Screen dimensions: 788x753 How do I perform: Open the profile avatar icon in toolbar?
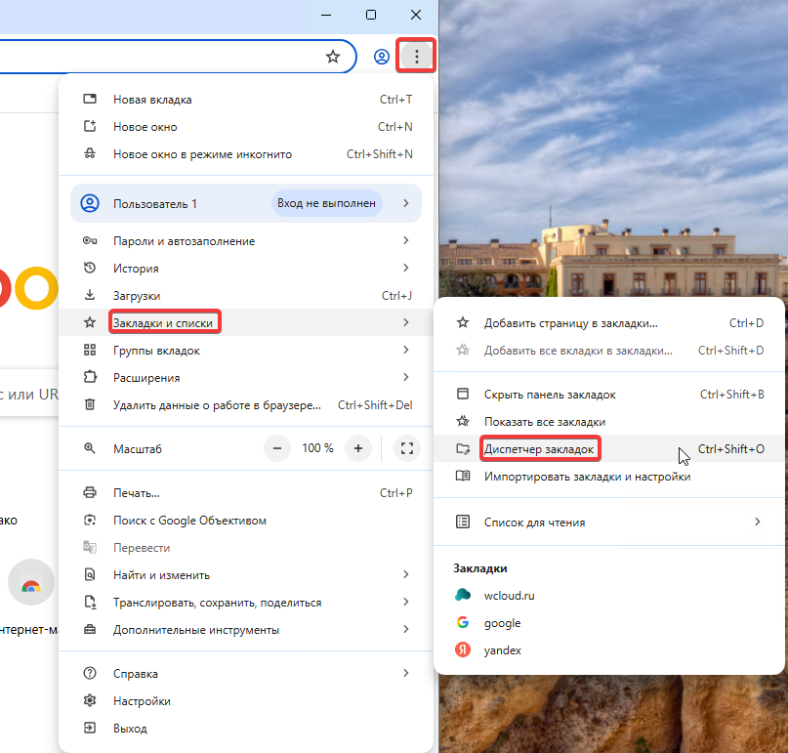(382, 58)
